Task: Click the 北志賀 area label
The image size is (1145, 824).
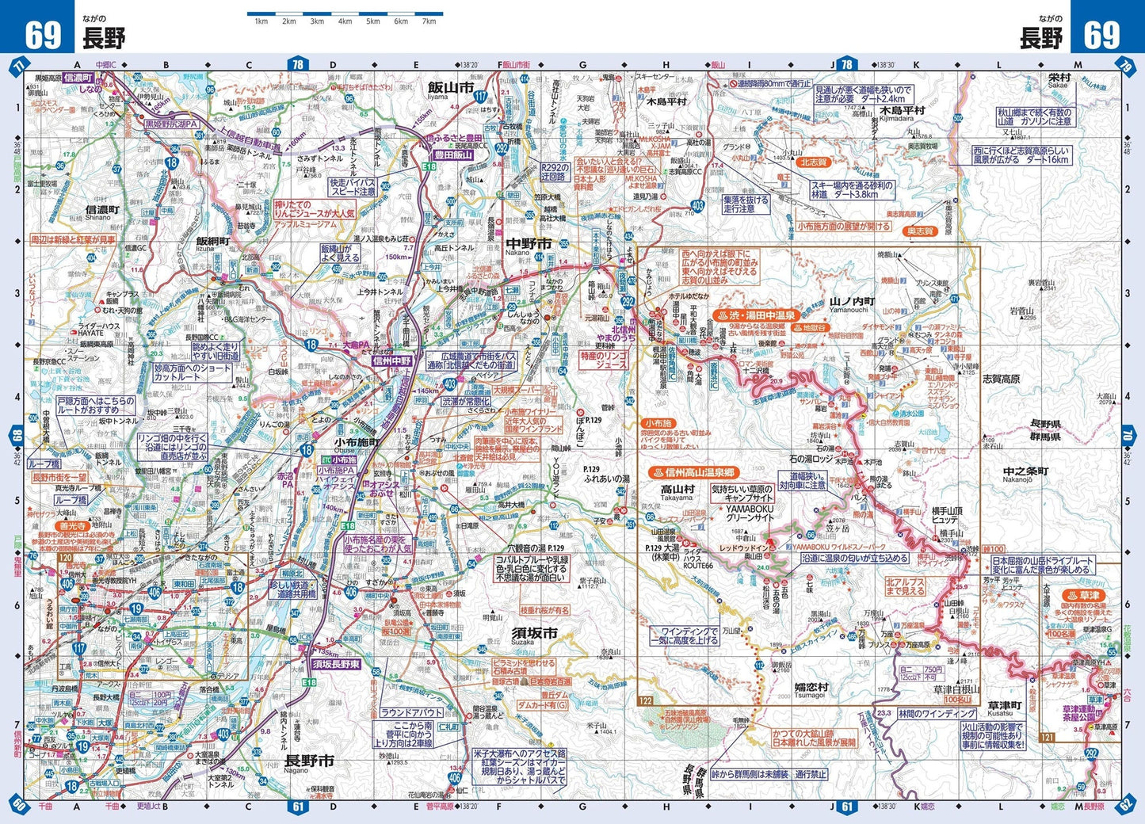Action: 812,162
